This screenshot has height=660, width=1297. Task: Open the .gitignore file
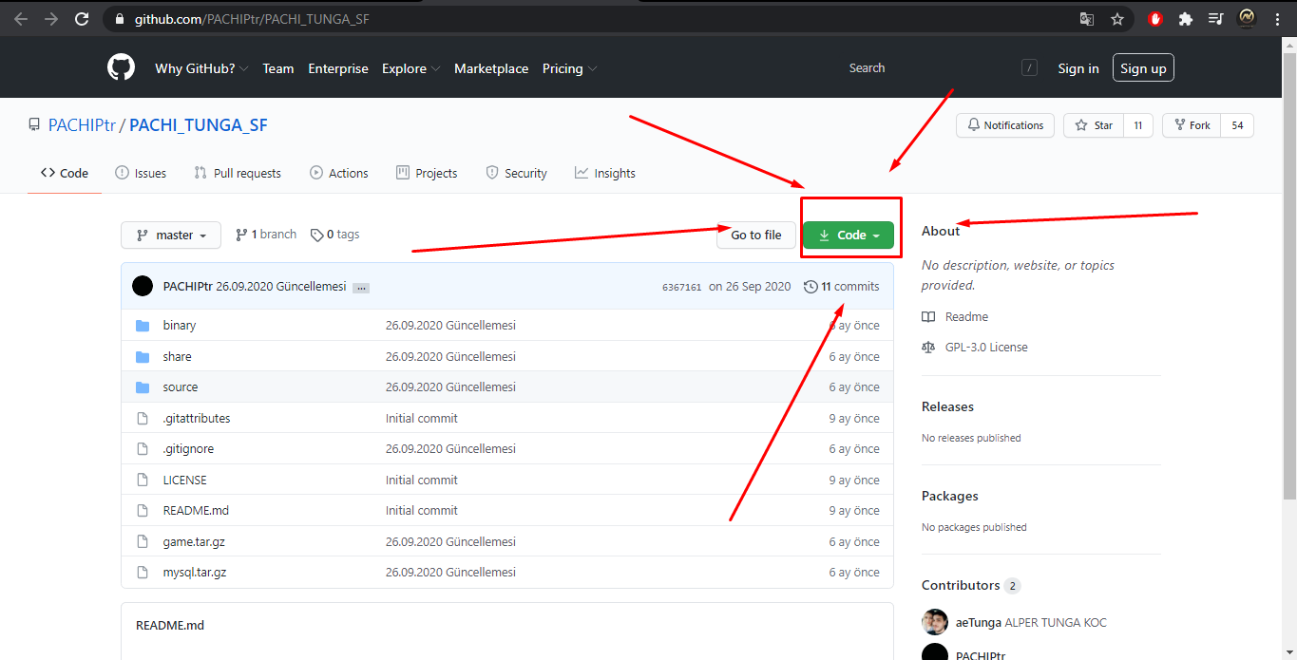(188, 449)
